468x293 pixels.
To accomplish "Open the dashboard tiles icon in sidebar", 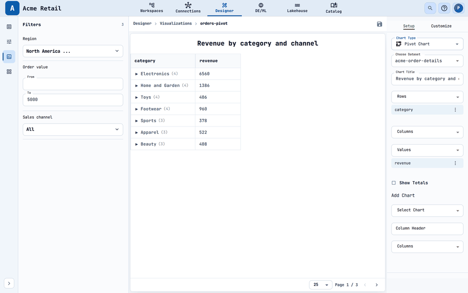I will [x=9, y=71].
